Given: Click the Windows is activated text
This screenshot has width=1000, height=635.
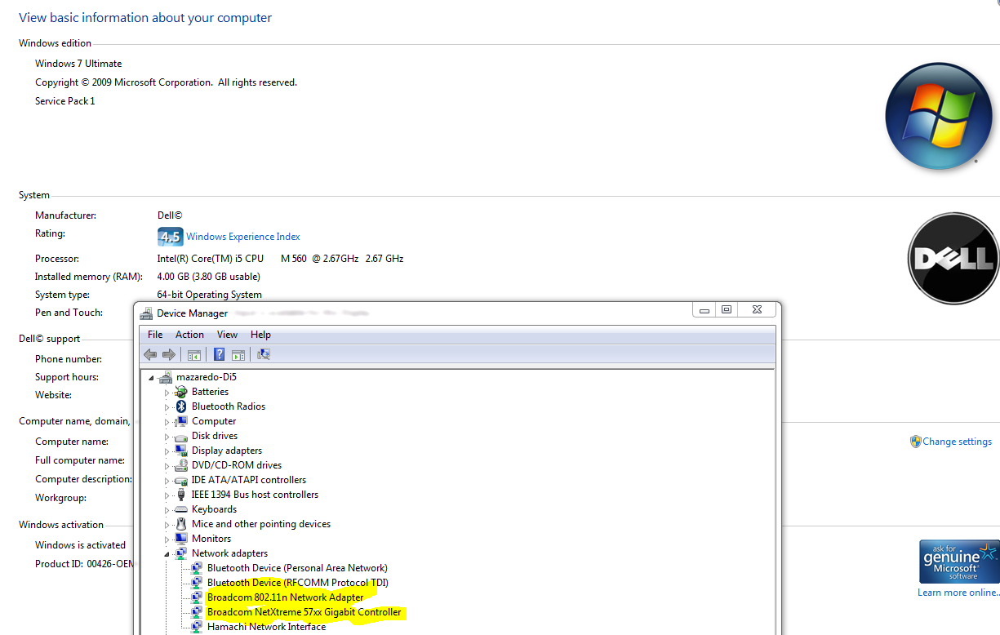Looking at the screenshot, I should (x=80, y=545).
